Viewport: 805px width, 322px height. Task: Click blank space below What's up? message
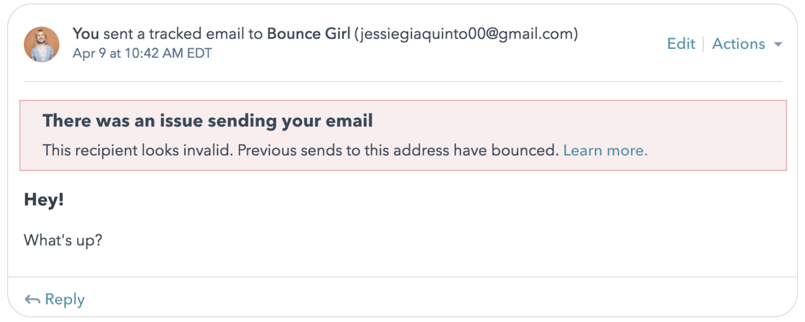[x=403, y=262]
